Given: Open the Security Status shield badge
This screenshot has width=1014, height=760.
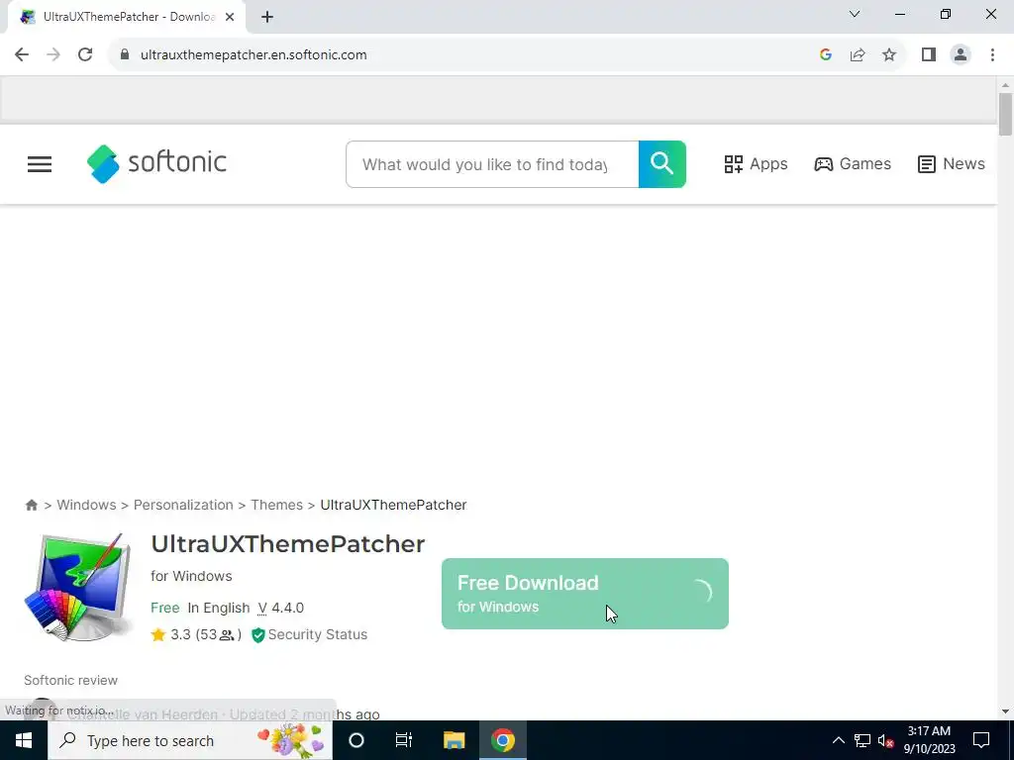Looking at the screenshot, I should [x=309, y=634].
